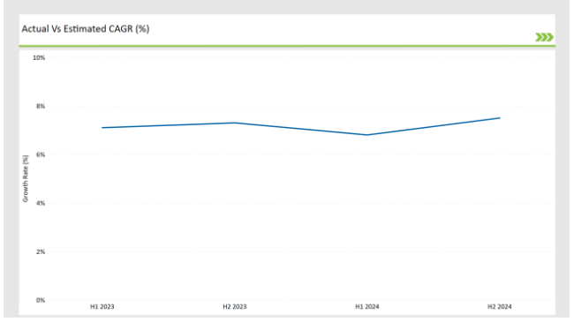This screenshot has height=322, width=574.
Task: Click the chart title Actual Vs Estimated CAGR
Action: (x=86, y=28)
